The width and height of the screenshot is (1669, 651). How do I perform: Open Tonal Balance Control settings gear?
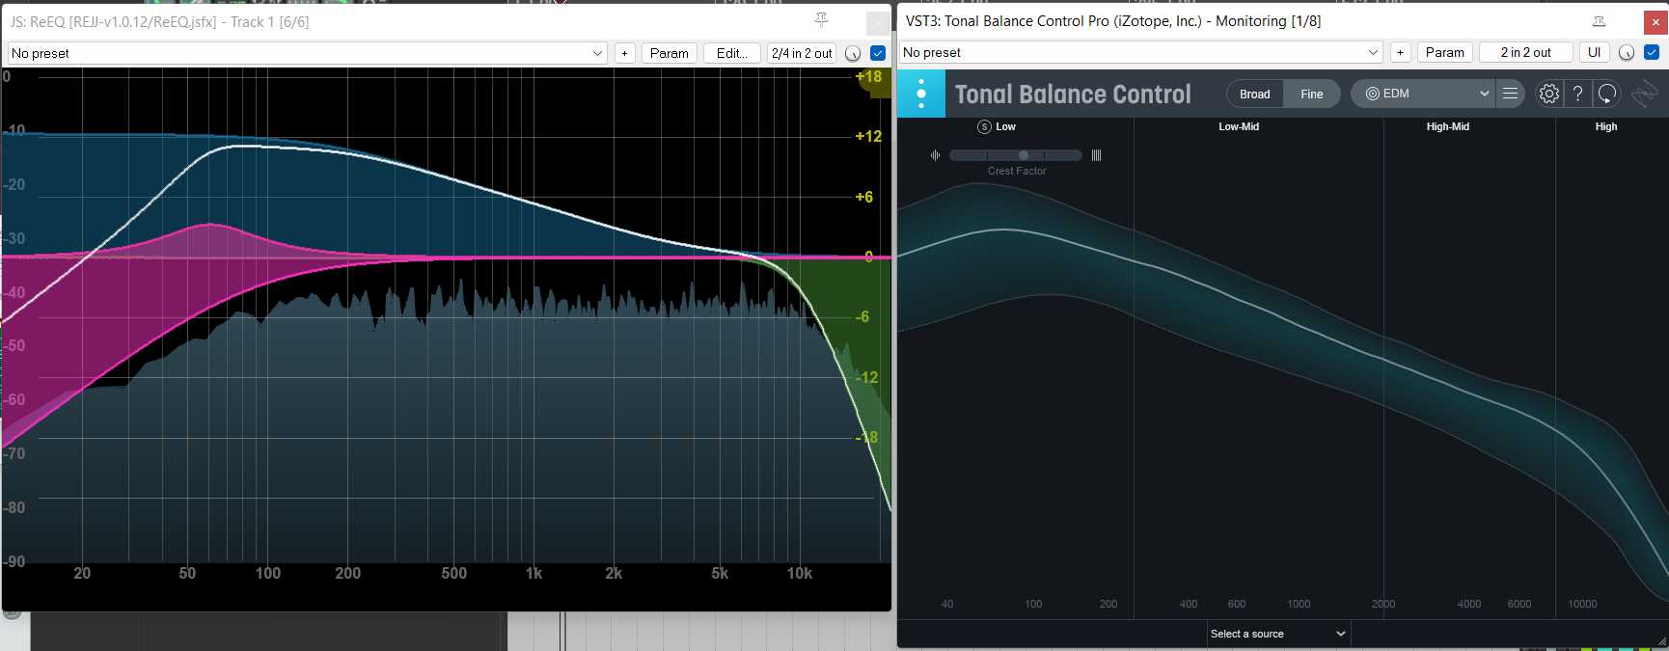pyautogui.click(x=1549, y=94)
